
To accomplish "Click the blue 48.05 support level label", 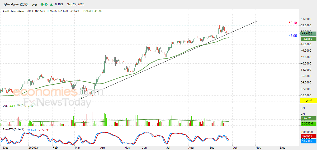I will point(293,36).
